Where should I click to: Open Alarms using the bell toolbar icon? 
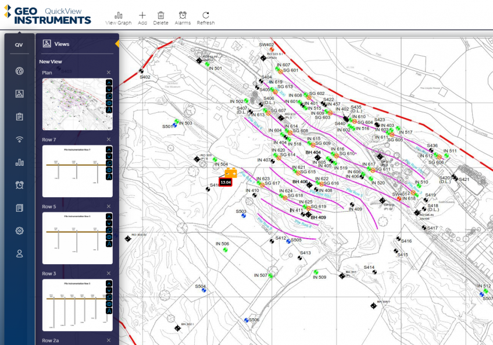(x=183, y=16)
